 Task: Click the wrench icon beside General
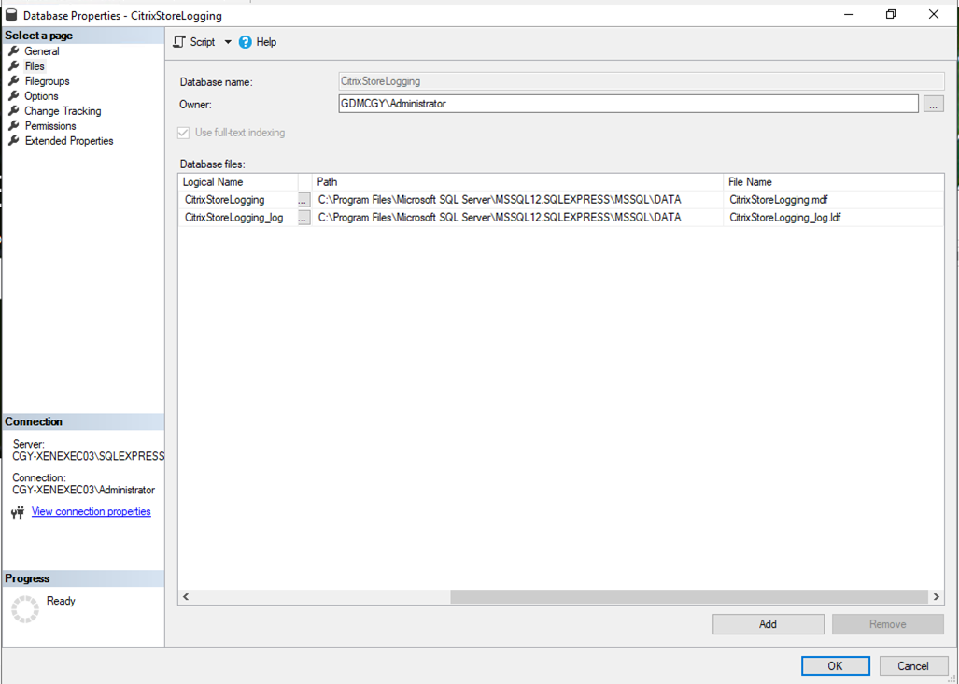[x=13, y=50]
